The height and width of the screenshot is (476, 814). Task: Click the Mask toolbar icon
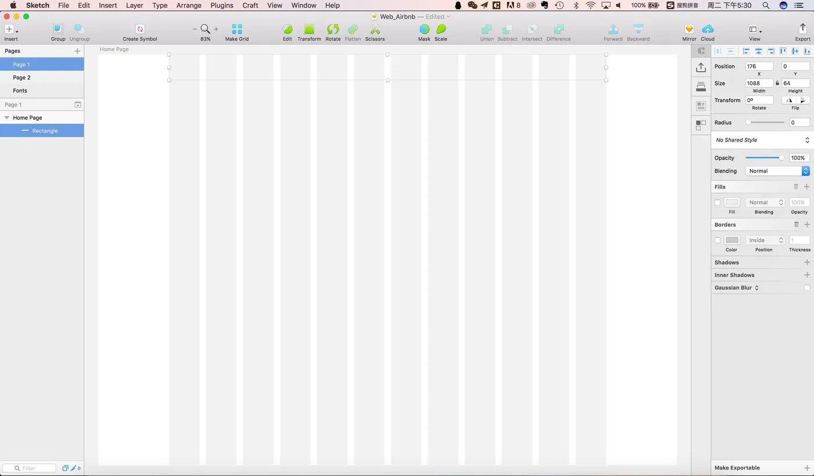pyautogui.click(x=424, y=29)
